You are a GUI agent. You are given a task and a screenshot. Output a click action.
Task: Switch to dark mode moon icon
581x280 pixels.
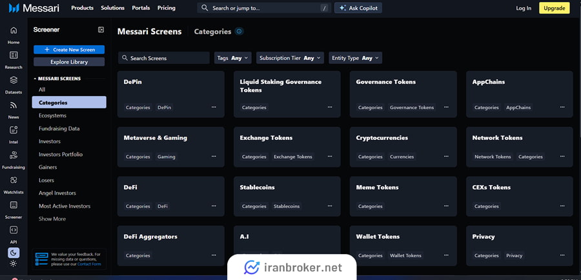pos(14,253)
